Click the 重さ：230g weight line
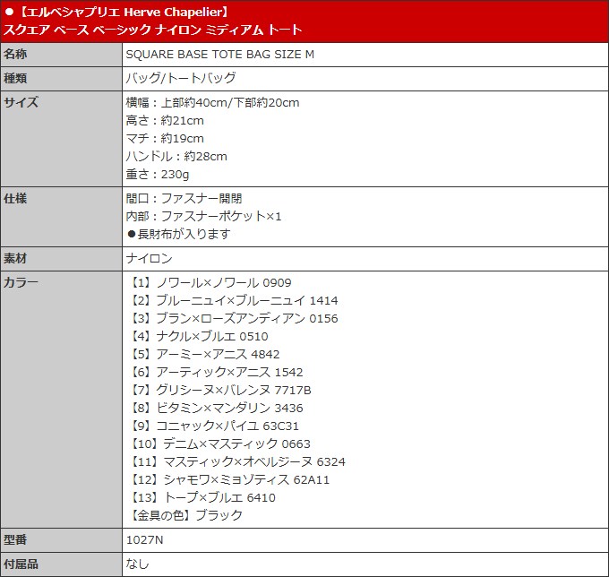The height and width of the screenshot is (577, 609). [158, 174]
